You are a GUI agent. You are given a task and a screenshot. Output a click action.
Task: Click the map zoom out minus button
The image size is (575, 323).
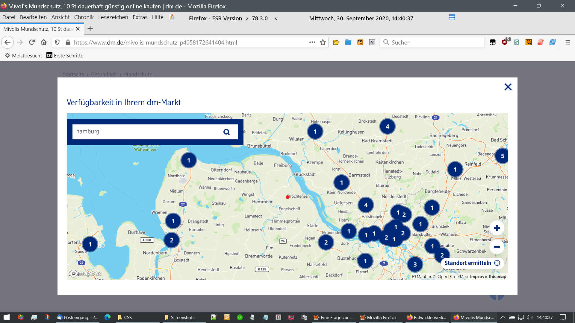pos(497,247)
